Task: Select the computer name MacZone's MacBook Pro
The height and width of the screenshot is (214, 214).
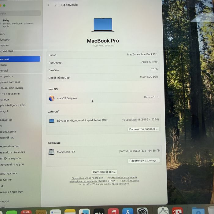Action: click(142, 54)
